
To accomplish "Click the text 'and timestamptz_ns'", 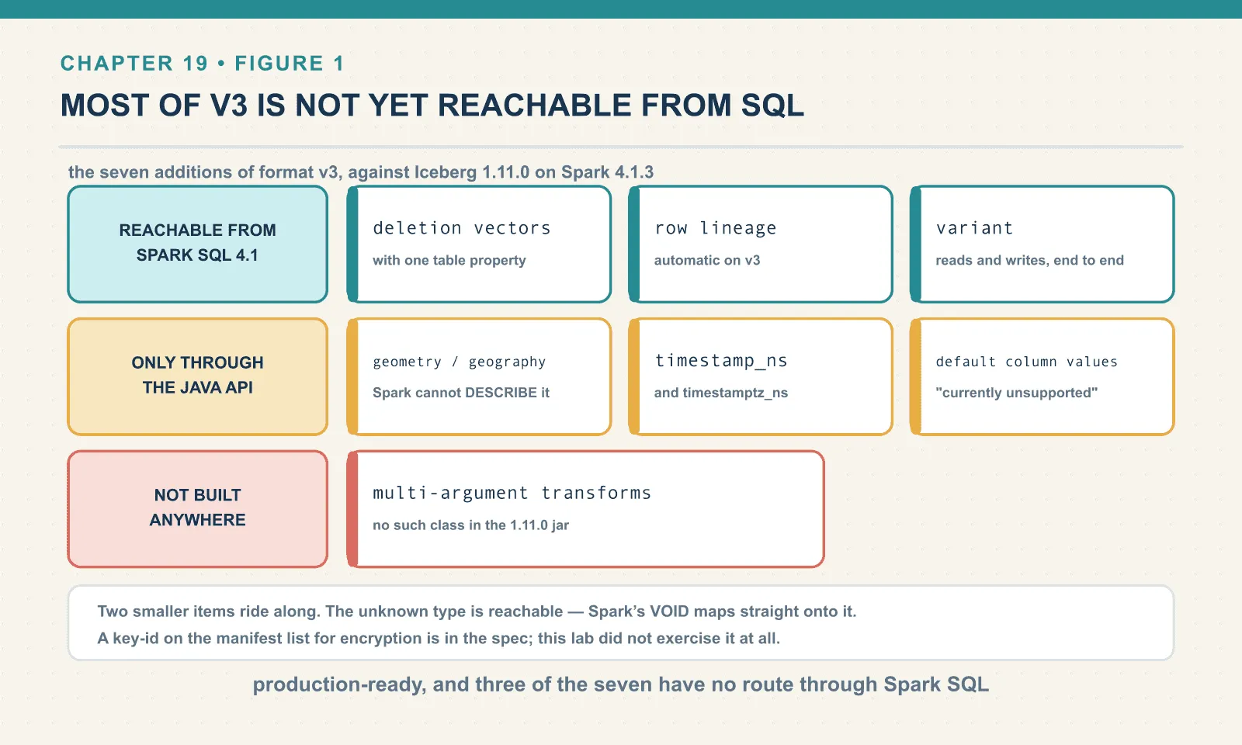I will (721, 393).
